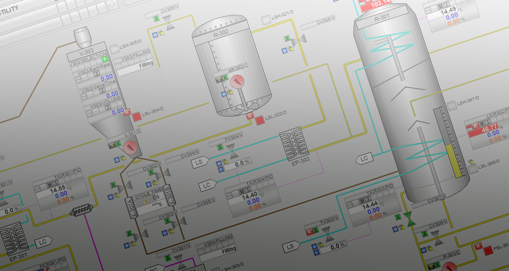Click the green A badge of CV309/V
This screenshot has height=271, width=509.
[x=156, y=19]
